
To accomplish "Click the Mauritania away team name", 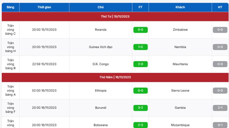I will (180, 64).
